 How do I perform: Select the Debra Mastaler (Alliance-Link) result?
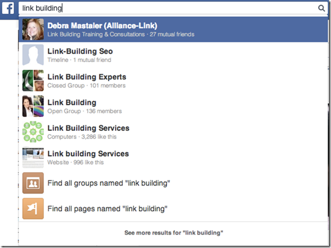coord(102,26)
